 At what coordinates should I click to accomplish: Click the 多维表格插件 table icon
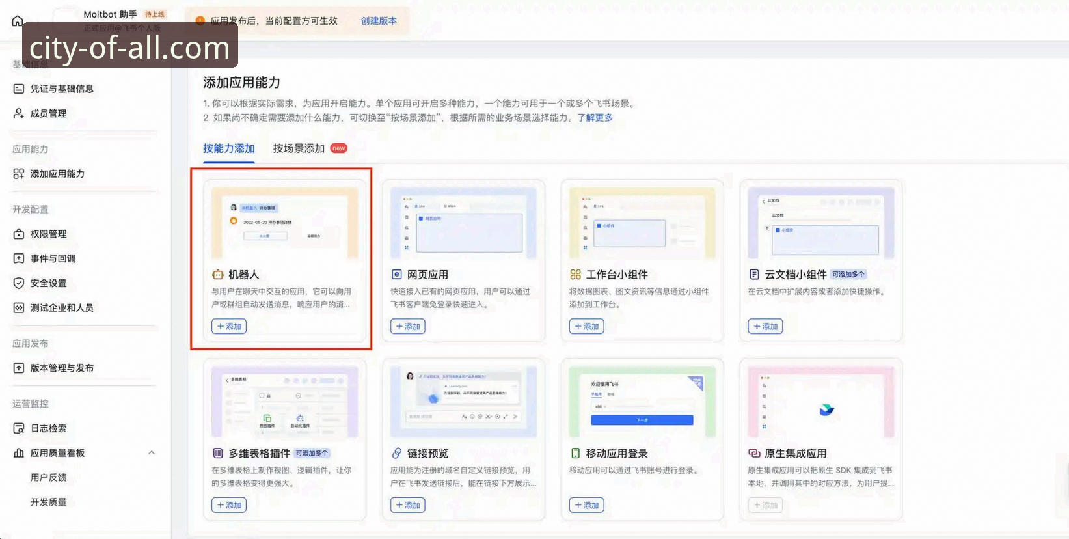click(218, 453)
